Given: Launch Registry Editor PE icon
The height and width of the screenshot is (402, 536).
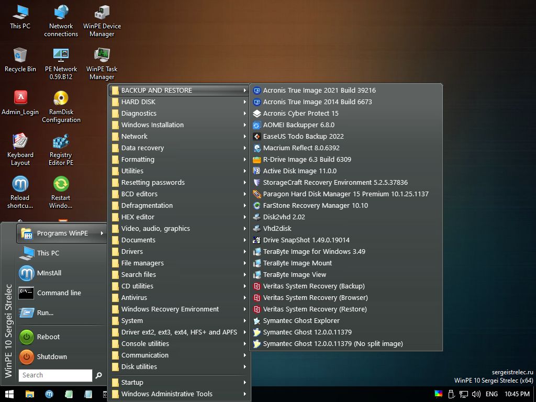Looking at the screenshot, I should tap(61, 150).
